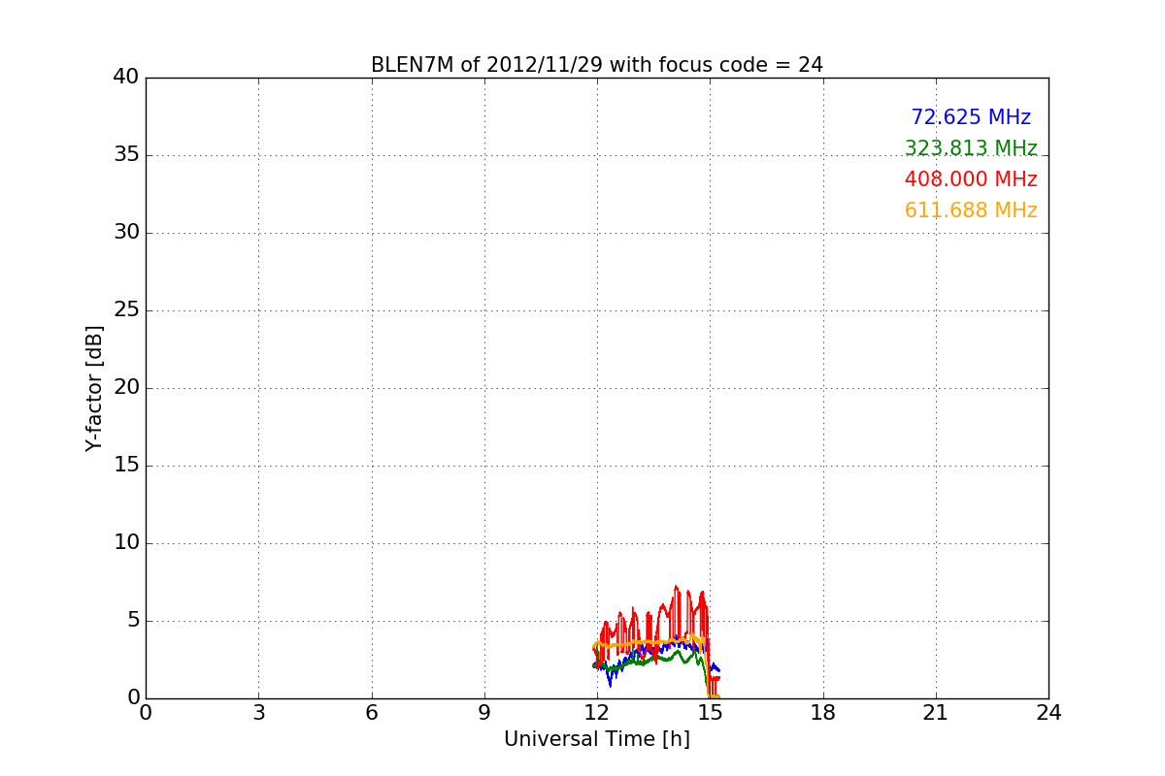Screen dimensions: 1165x776
Task: Click the chart title BLEN7M of 2012/11/29
Action: (x=596, y=65)
